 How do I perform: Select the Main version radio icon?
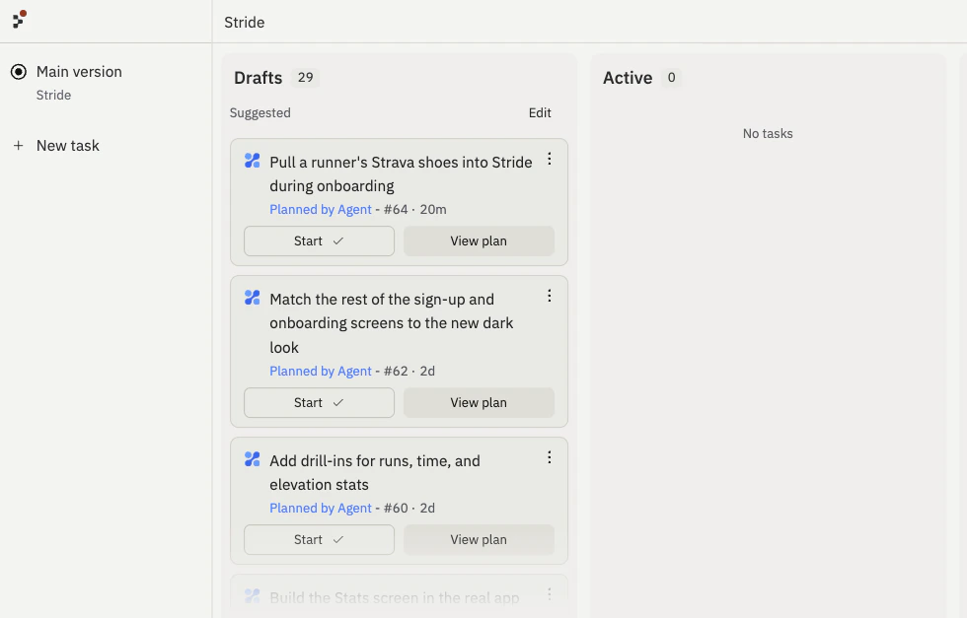(19, 72)
